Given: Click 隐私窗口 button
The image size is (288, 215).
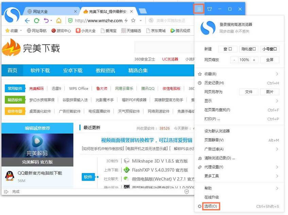Looking at the screenshot, I should [249, 49].
